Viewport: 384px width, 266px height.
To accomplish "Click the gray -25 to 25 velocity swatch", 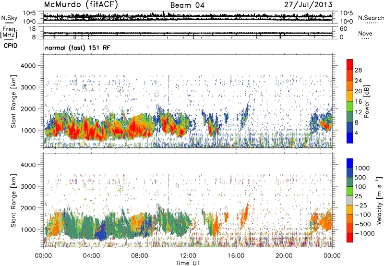I will [350, 200].
